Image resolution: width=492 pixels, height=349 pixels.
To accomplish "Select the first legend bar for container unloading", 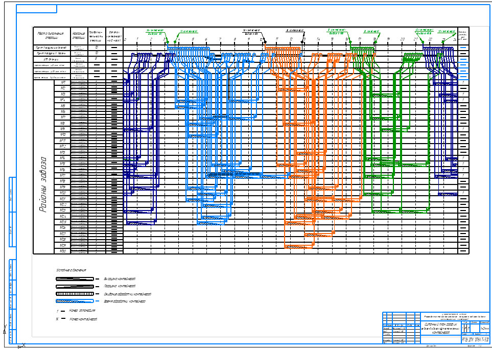I will pyautogui.click(x=76, y=279).
